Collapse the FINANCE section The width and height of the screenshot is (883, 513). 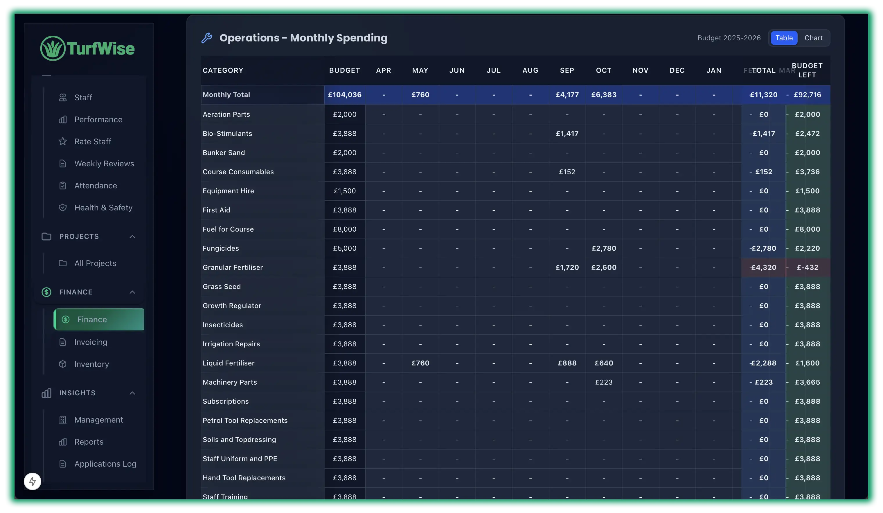click(x=132, y=292)
